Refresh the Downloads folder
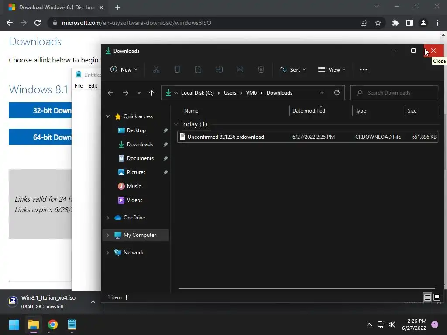The image size is (447, 335). [337, 92]
